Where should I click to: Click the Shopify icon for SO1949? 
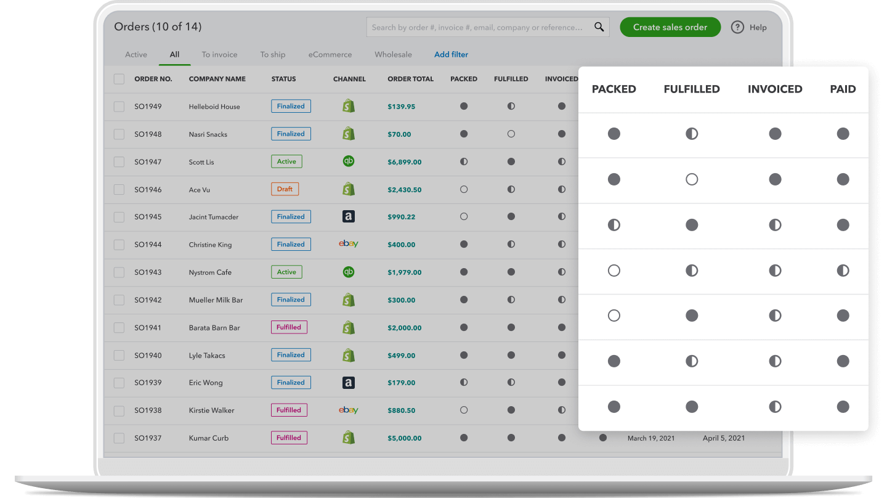(x=349, y=106)
